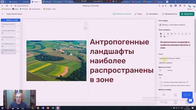196x110 pixels.
Task: Click the Добавить вариант link
Action: click(x=166, y=63)
